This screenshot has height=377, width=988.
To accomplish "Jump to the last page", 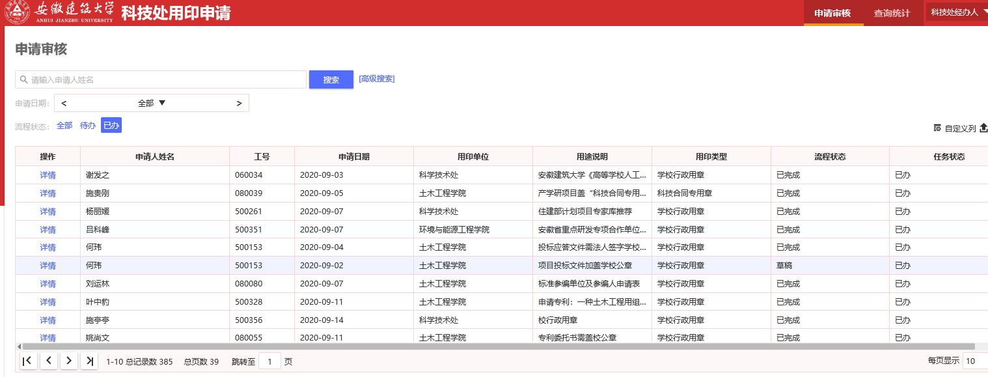I will coord(89,361).
